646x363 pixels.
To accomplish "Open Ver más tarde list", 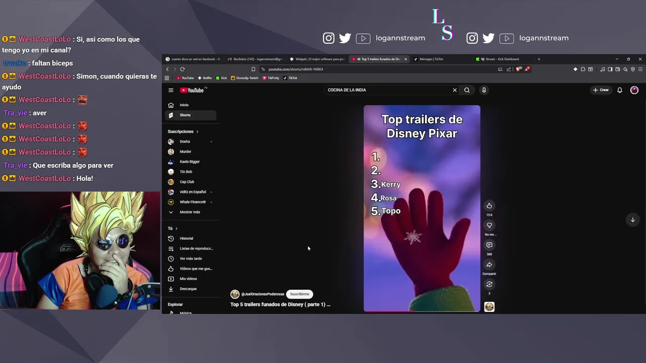I will coord(191,259).
